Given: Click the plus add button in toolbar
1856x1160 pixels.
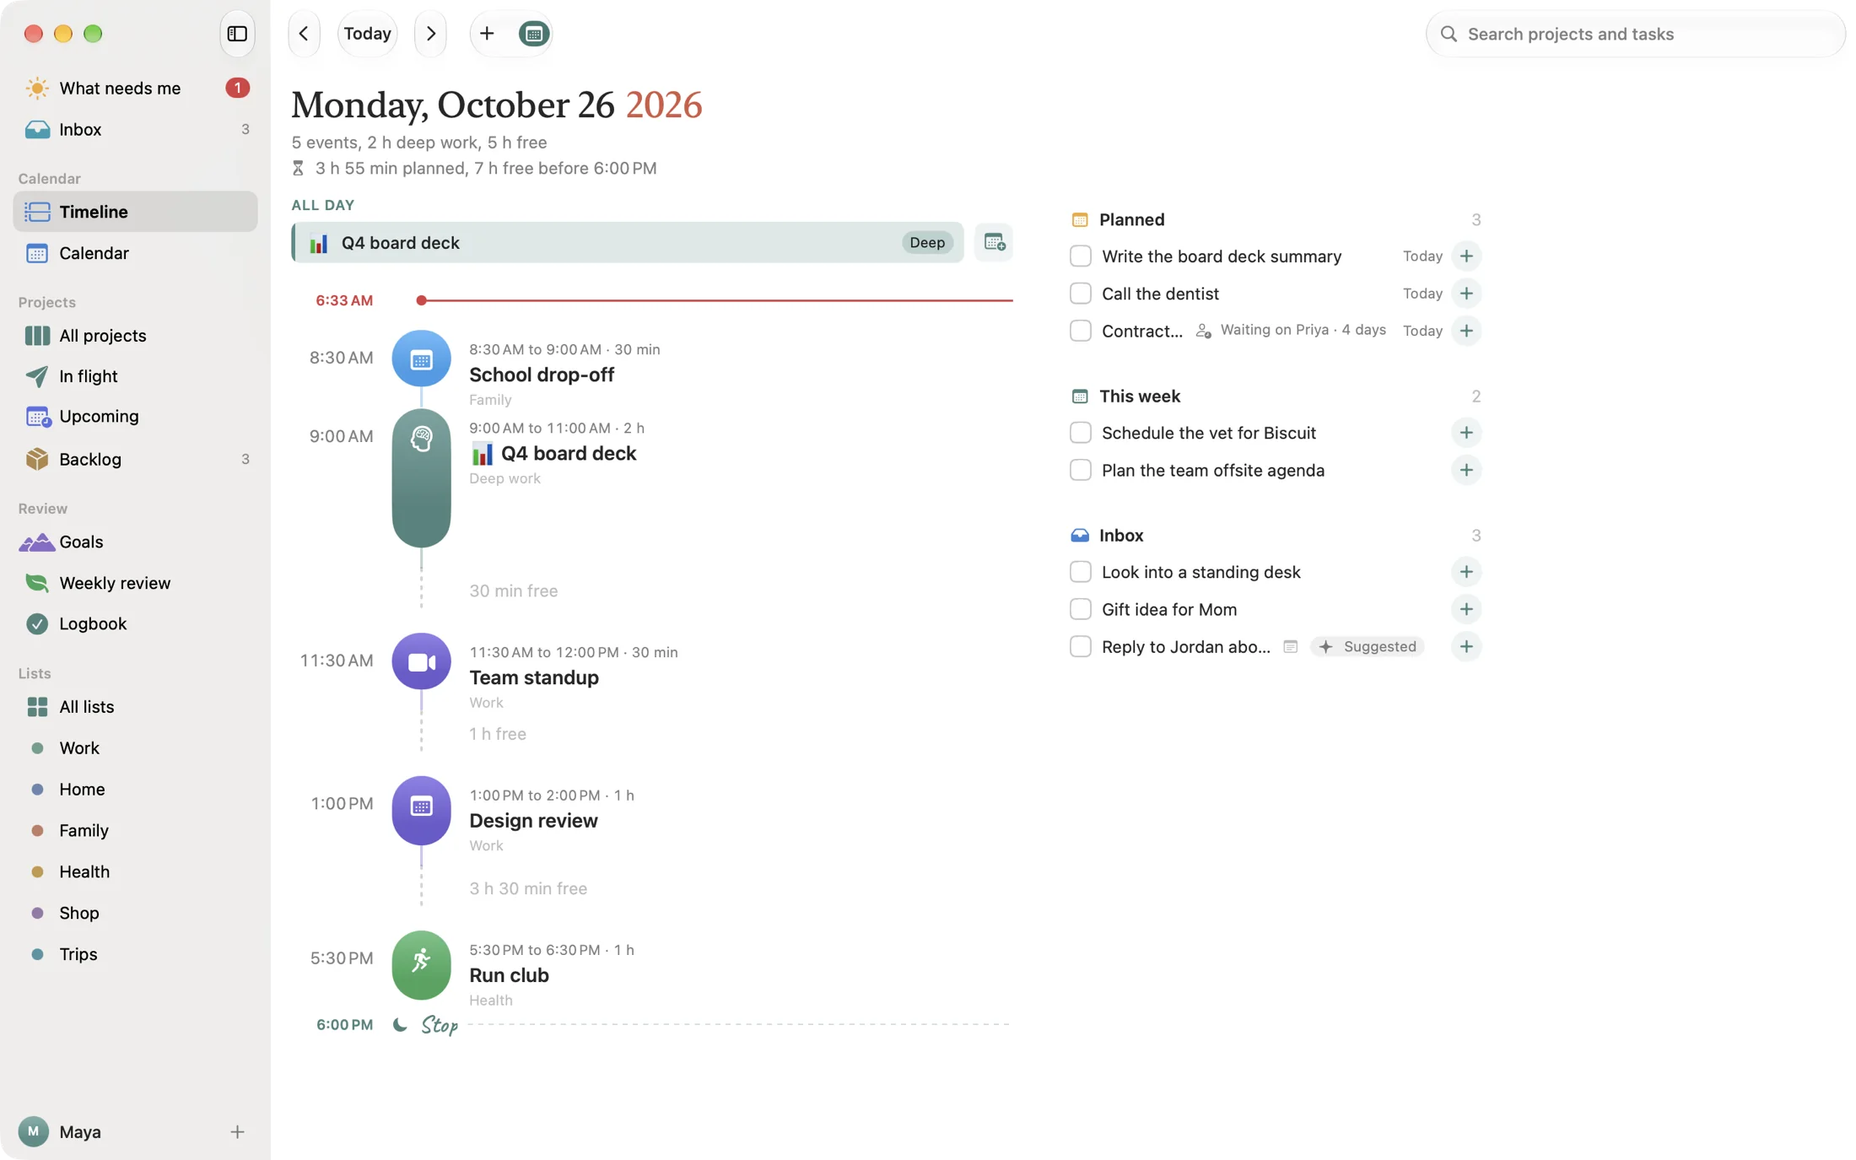Looking at the screenshot, I should pos(487,34).
